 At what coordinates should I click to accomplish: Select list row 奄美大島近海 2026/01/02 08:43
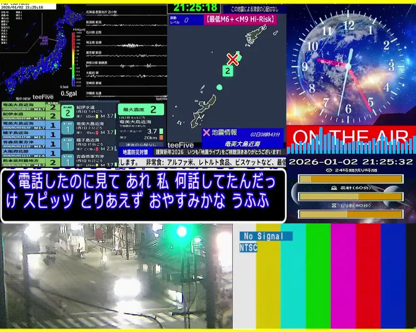click(31, 107)
